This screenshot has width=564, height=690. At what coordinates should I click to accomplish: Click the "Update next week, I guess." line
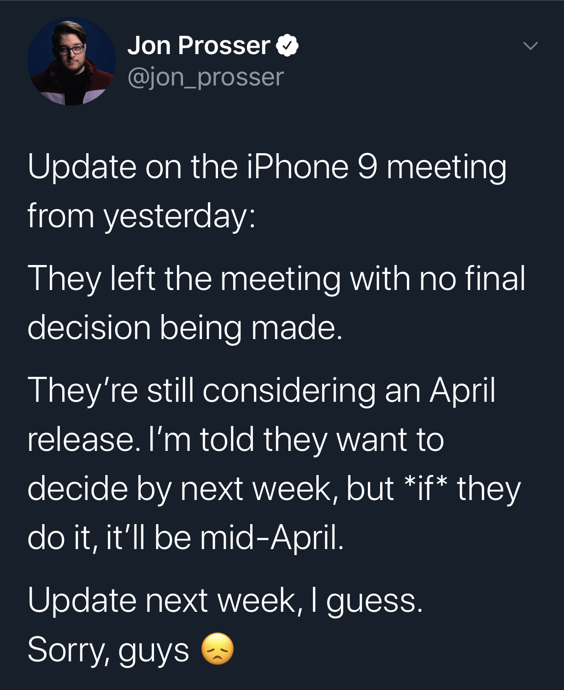tap(225, 600)
